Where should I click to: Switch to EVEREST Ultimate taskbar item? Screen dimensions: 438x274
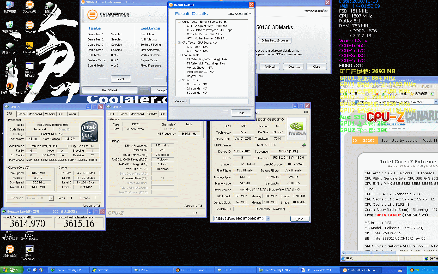[x=193, y=270]
